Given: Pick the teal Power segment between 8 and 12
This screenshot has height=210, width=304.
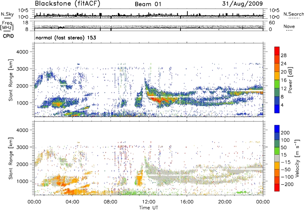Looking at the screenshot, I should click(x=277, y=92).
